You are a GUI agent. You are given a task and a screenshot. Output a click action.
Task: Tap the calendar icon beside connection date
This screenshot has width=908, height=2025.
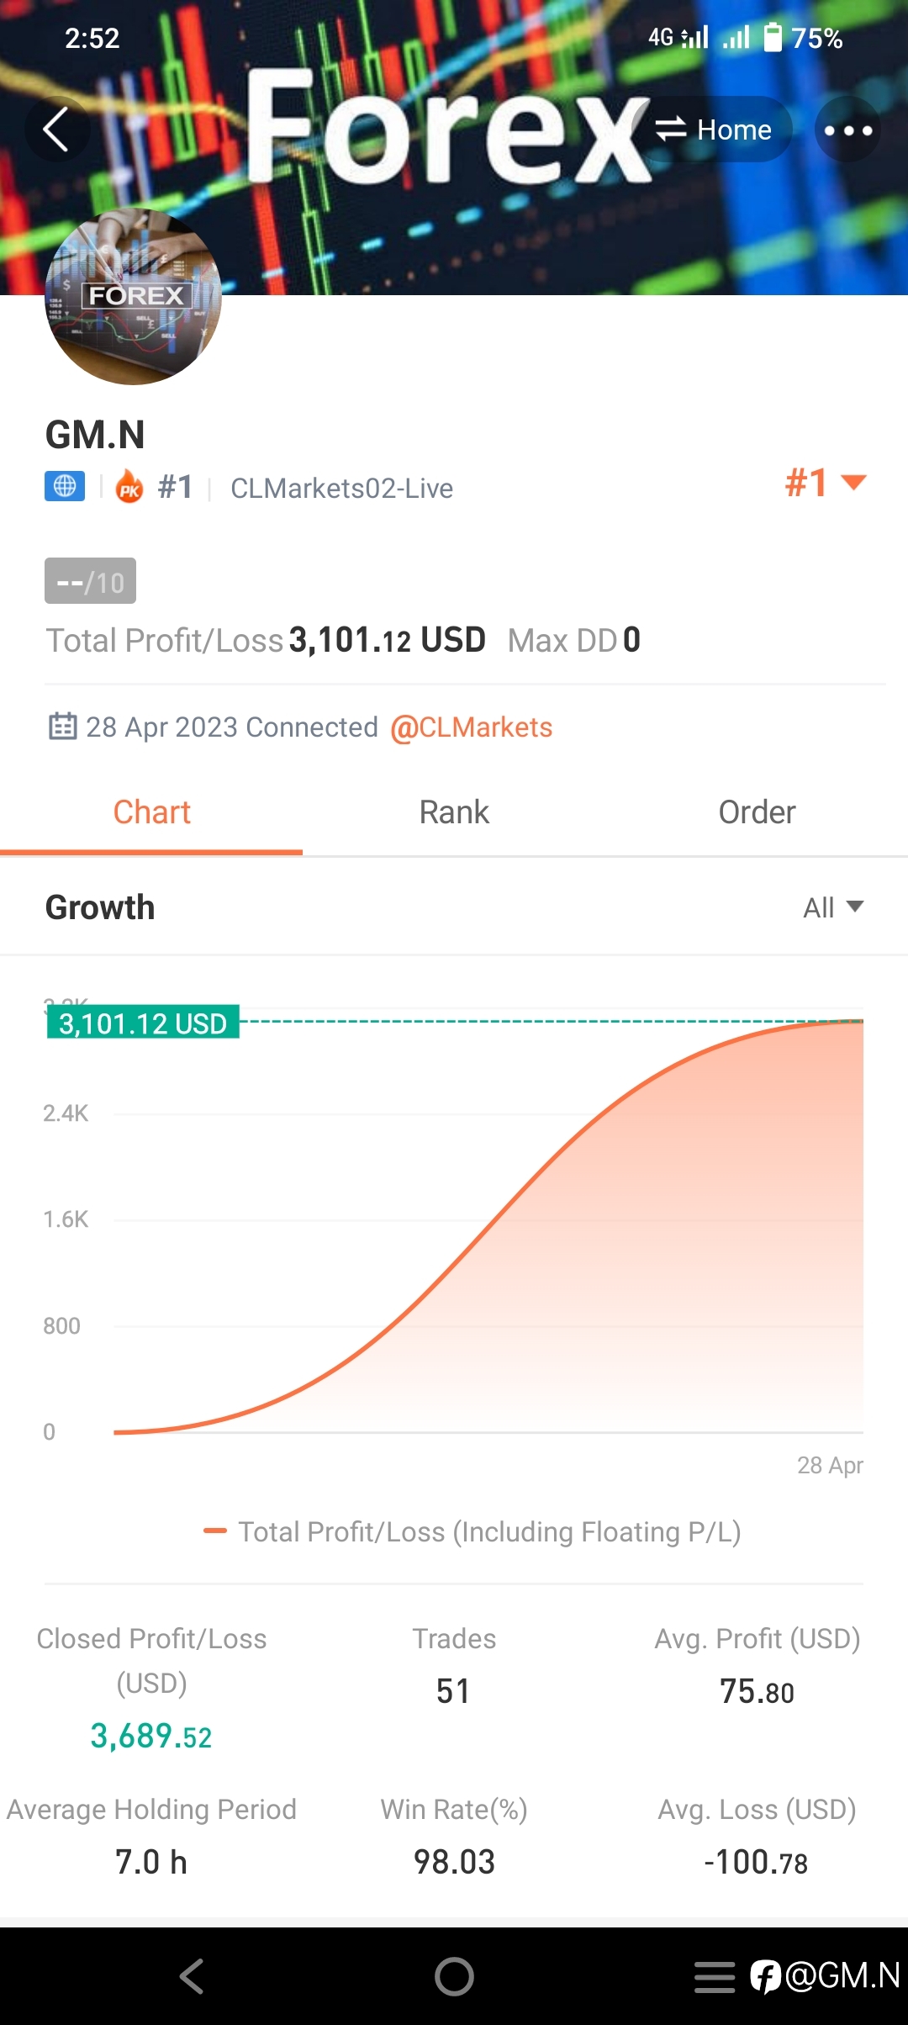click(63, 726)
